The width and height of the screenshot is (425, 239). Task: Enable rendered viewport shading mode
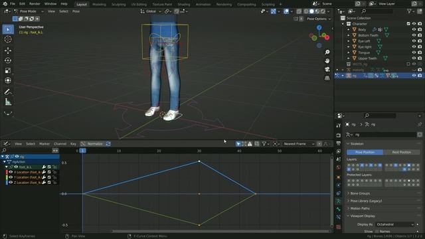click(x=323, y=11)
